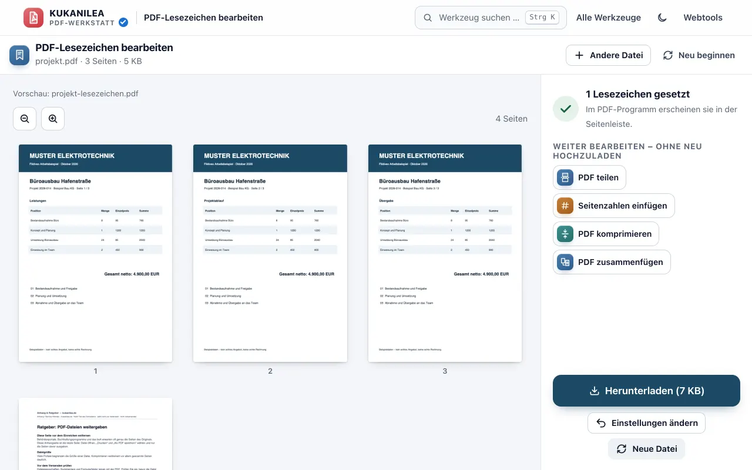Click the Strg K shortcut badge

[x=542, y=18]
